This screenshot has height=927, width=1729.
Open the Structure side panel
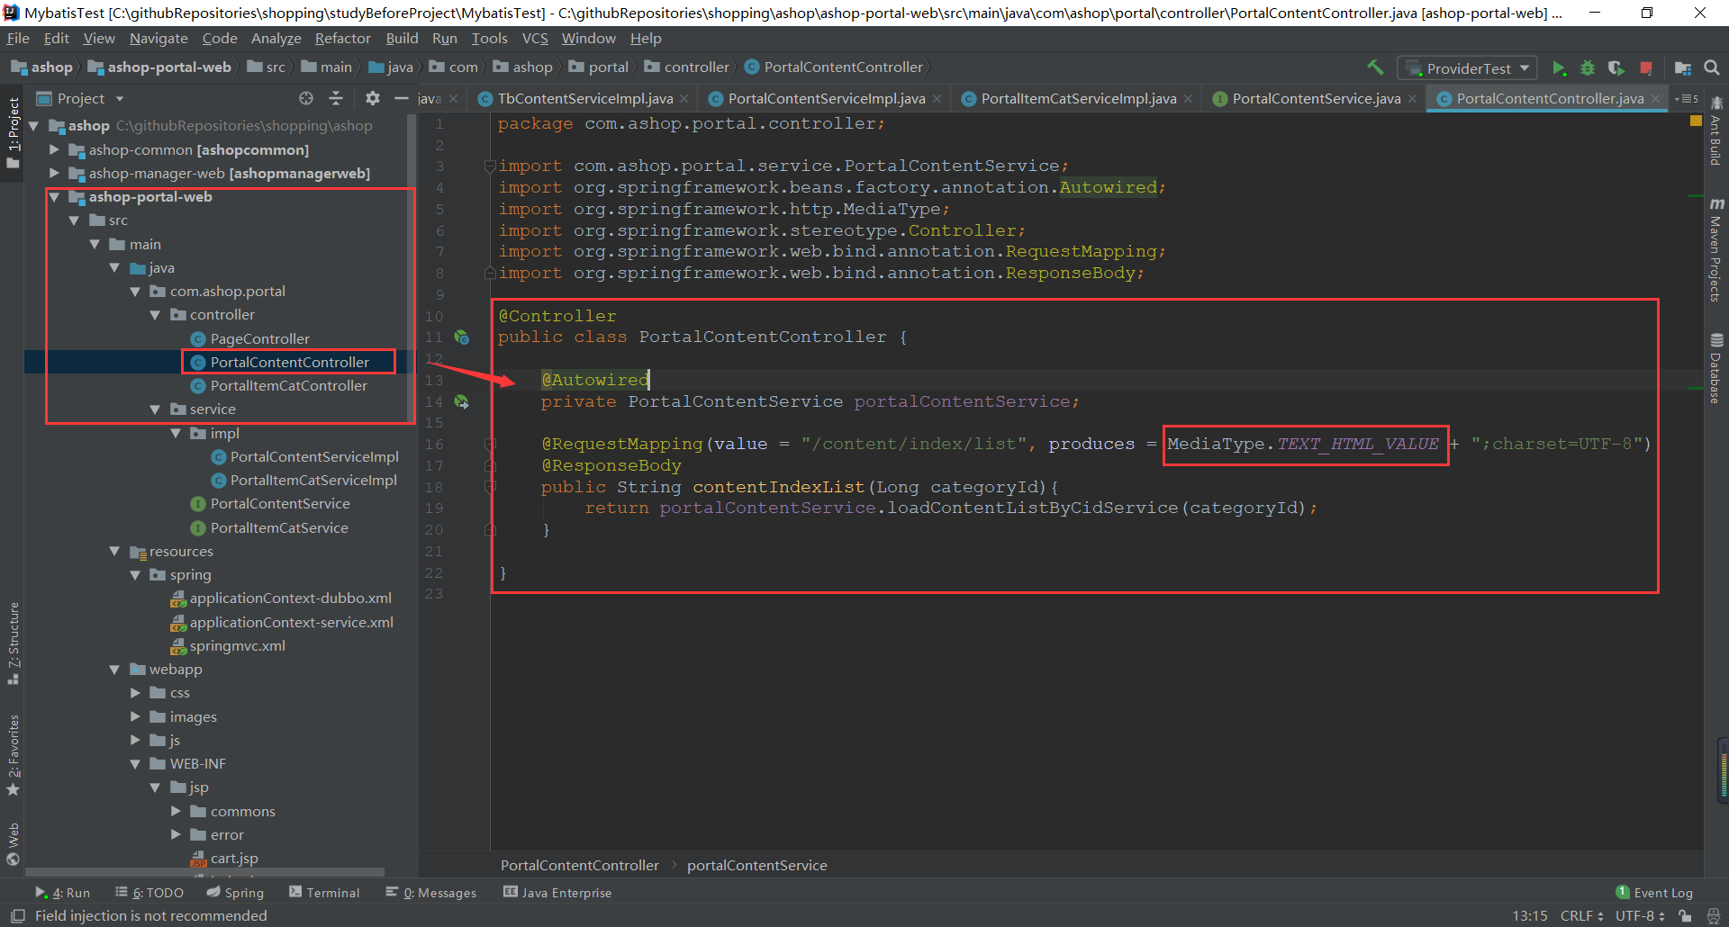[14, 644]
